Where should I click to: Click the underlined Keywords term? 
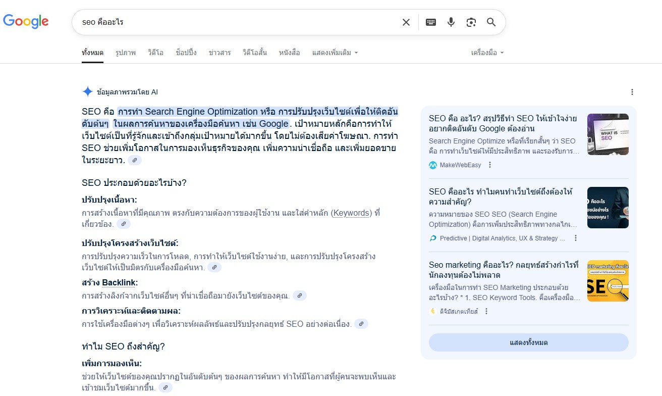(351, 213)
